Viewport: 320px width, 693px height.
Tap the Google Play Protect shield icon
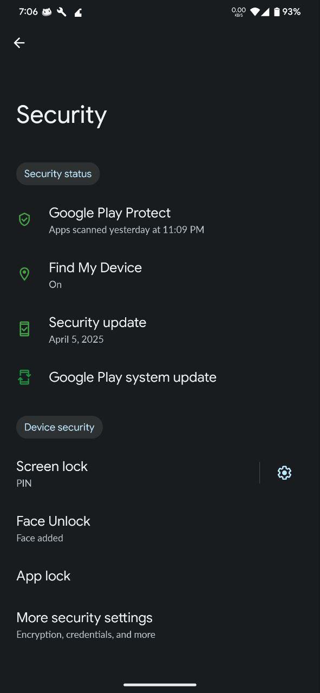(24, 219)
